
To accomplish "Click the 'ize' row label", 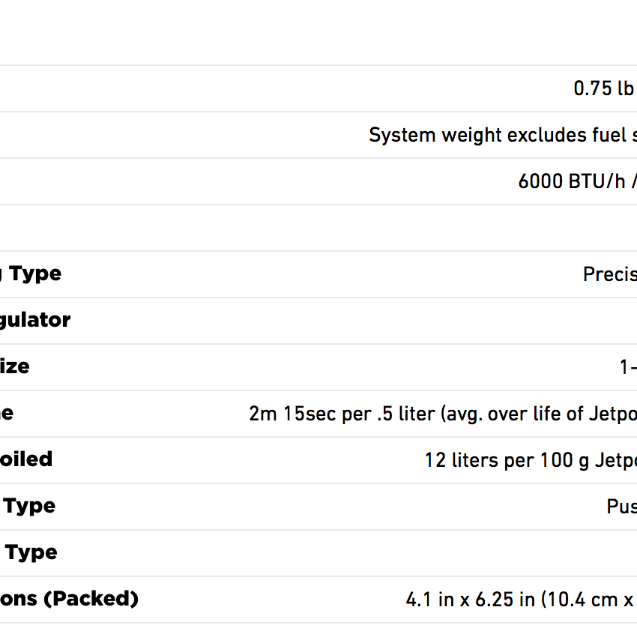I will tap(15, 366).
